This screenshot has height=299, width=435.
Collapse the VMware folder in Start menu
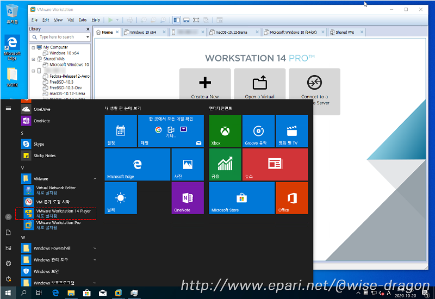click(x=59, y=179)
